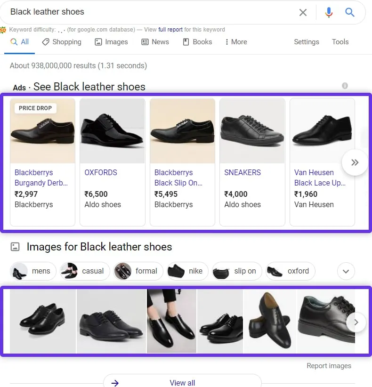This screenshot has width=372, height=387.
Task: Click the ₹5,495 price
Action: click(166, 194)
